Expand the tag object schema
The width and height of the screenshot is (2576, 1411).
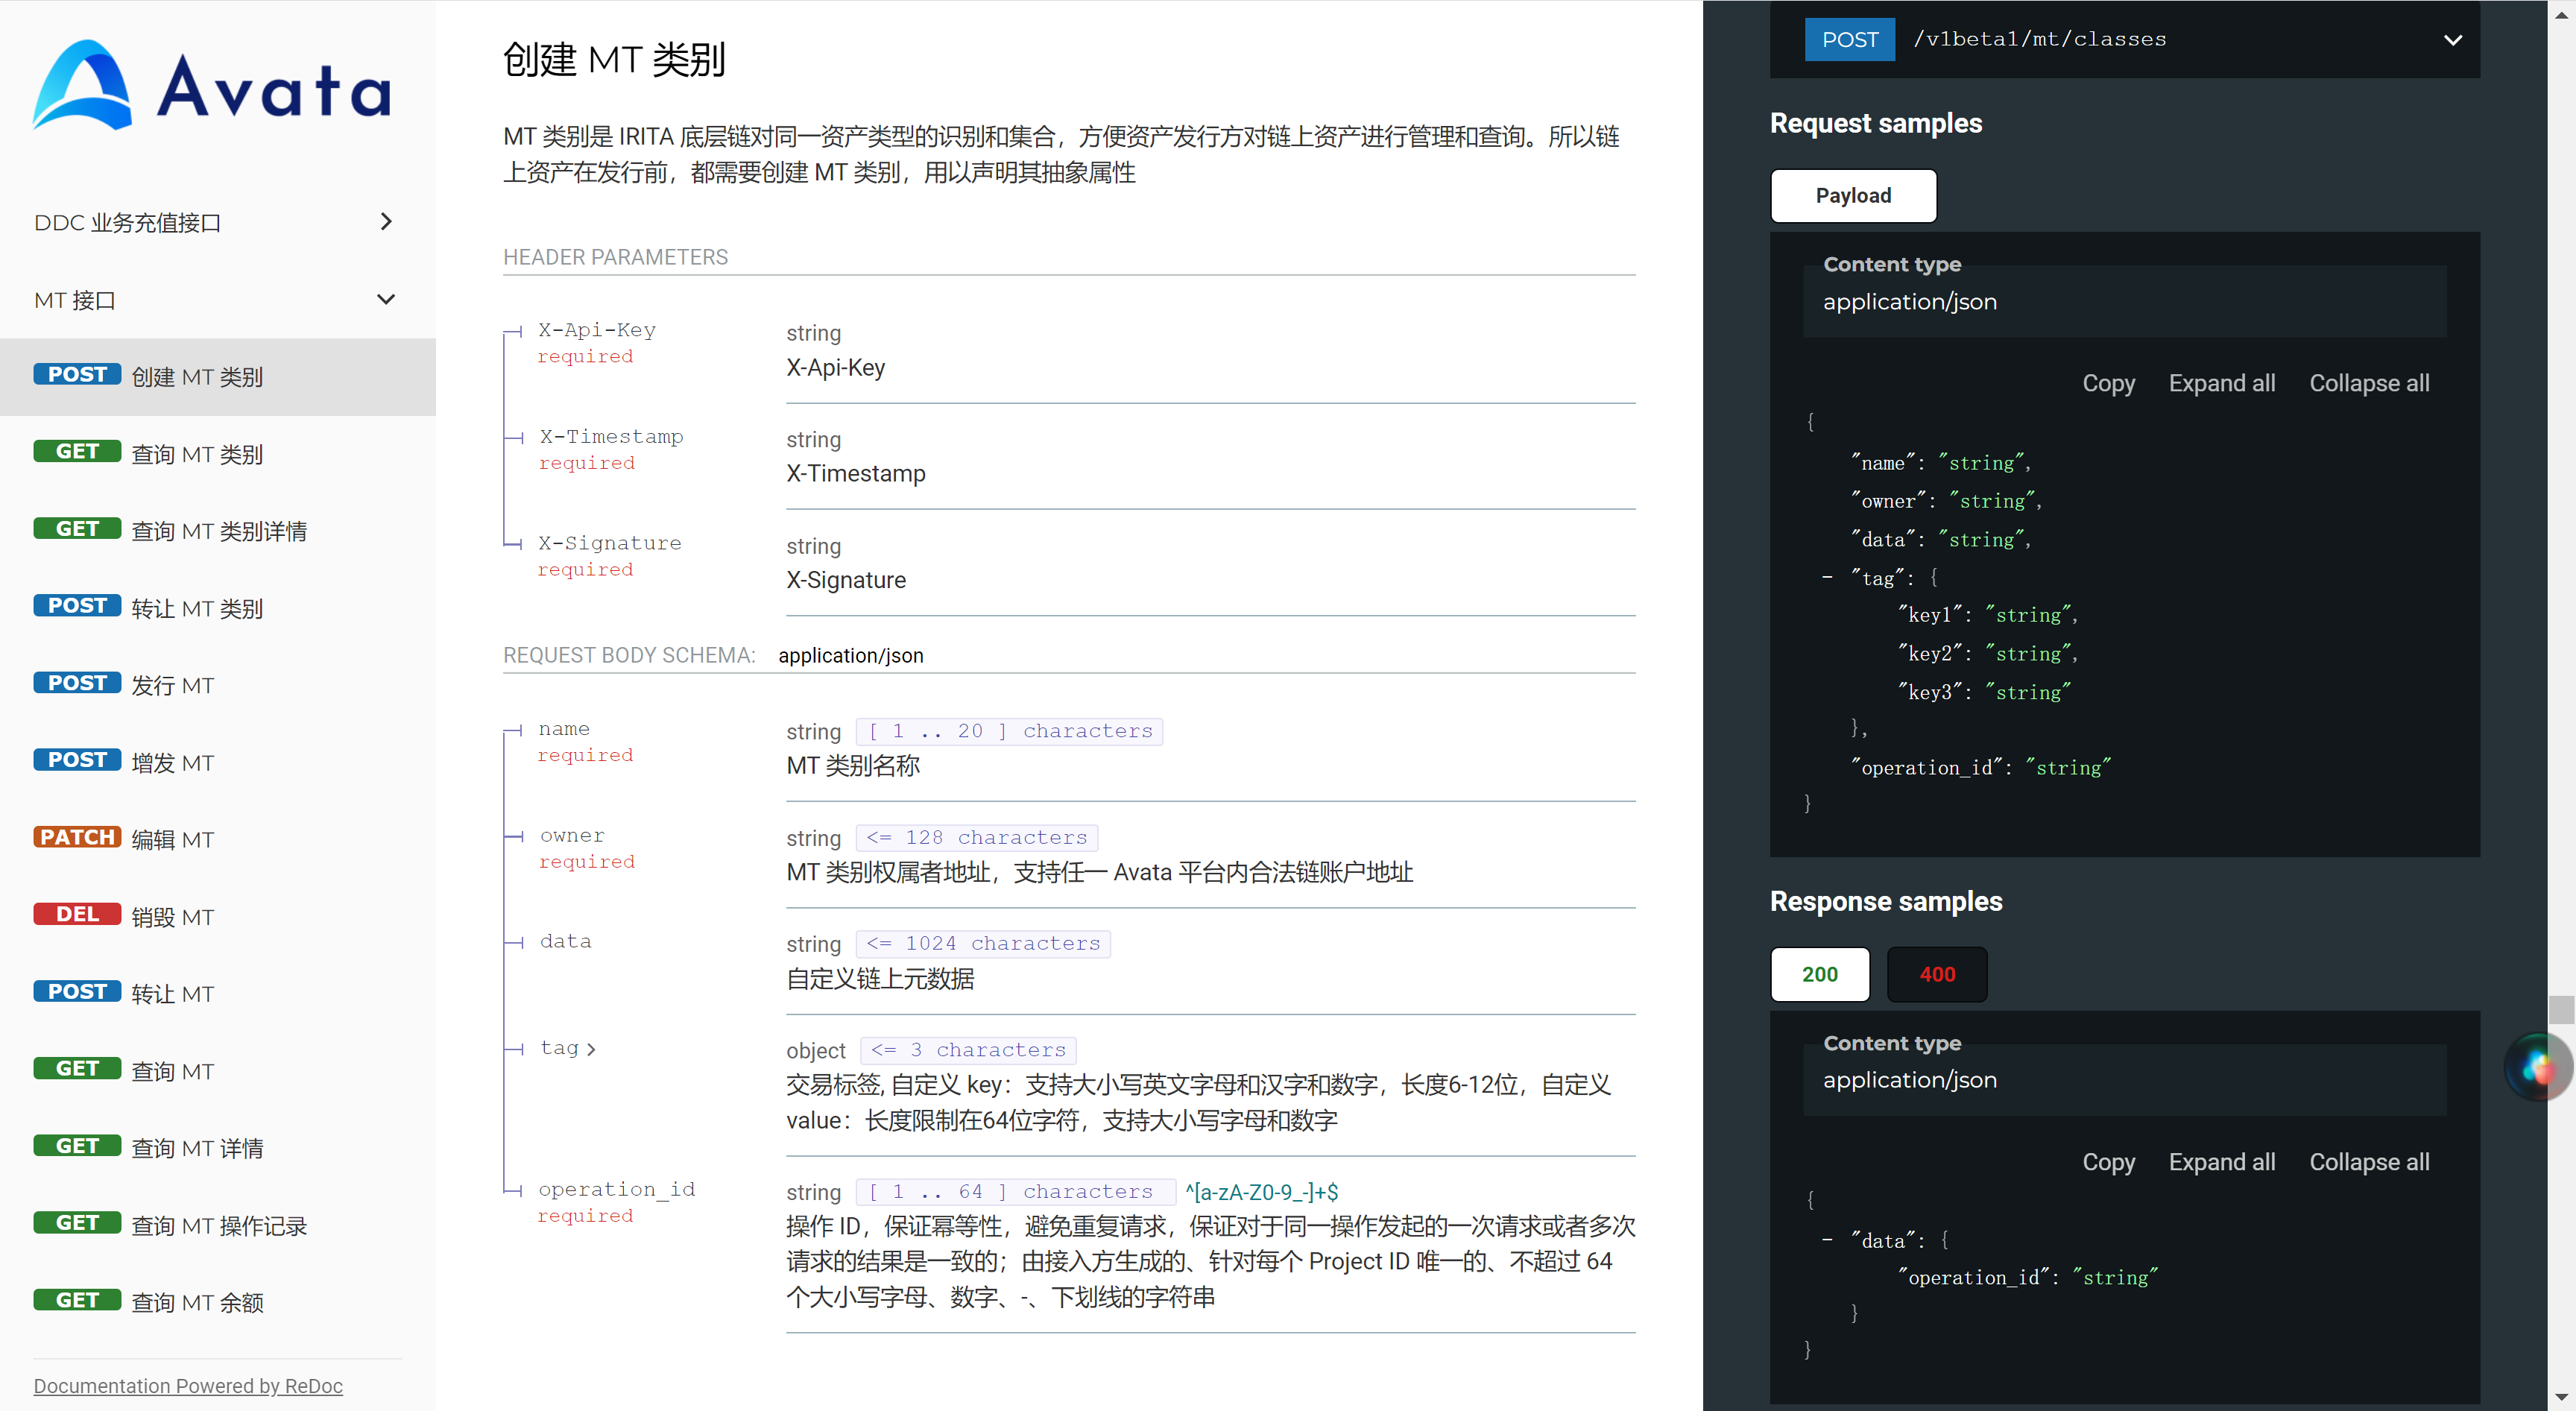568,1048
